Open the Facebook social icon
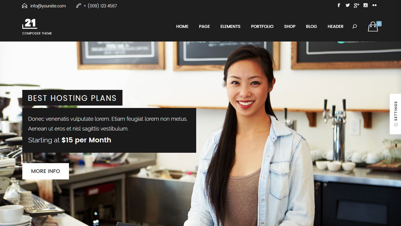 point(339,5)
